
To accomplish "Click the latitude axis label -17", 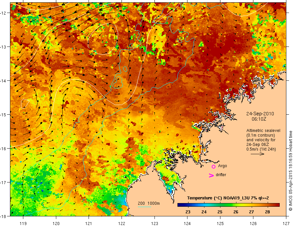I will (3, 182).
